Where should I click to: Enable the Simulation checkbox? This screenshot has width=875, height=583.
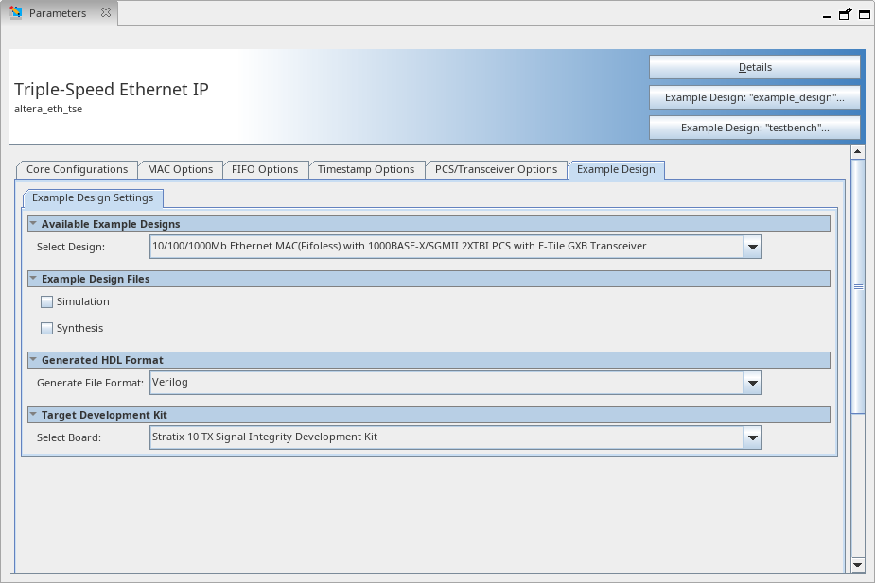47,301
